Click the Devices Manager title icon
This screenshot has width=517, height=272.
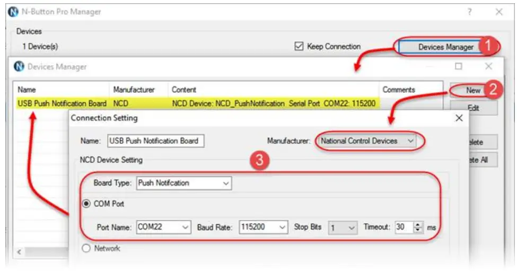pos(19,66)
